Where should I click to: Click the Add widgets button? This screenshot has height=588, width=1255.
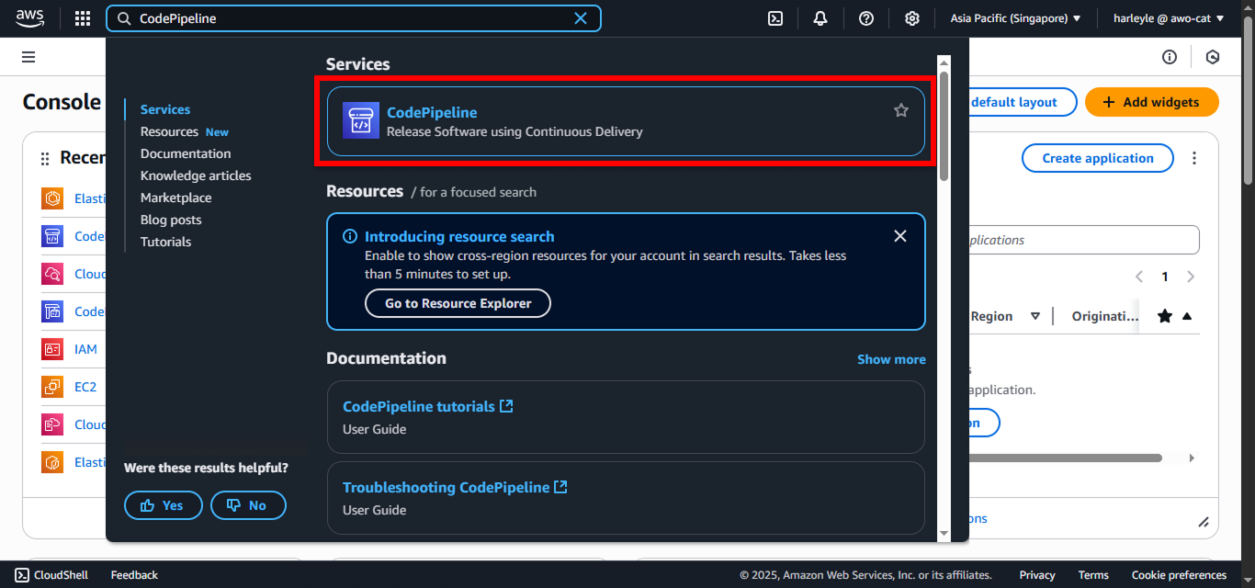[x=1152, y=102]
